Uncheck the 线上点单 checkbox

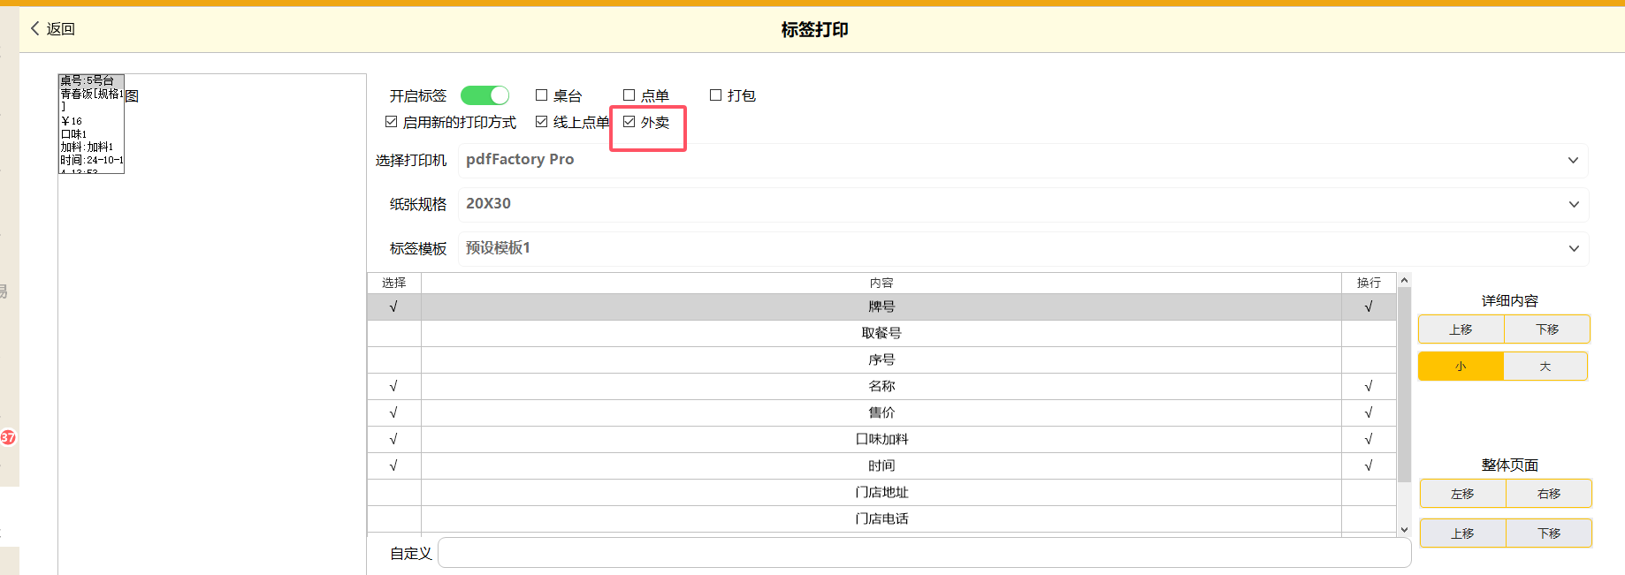coord(542,122)
